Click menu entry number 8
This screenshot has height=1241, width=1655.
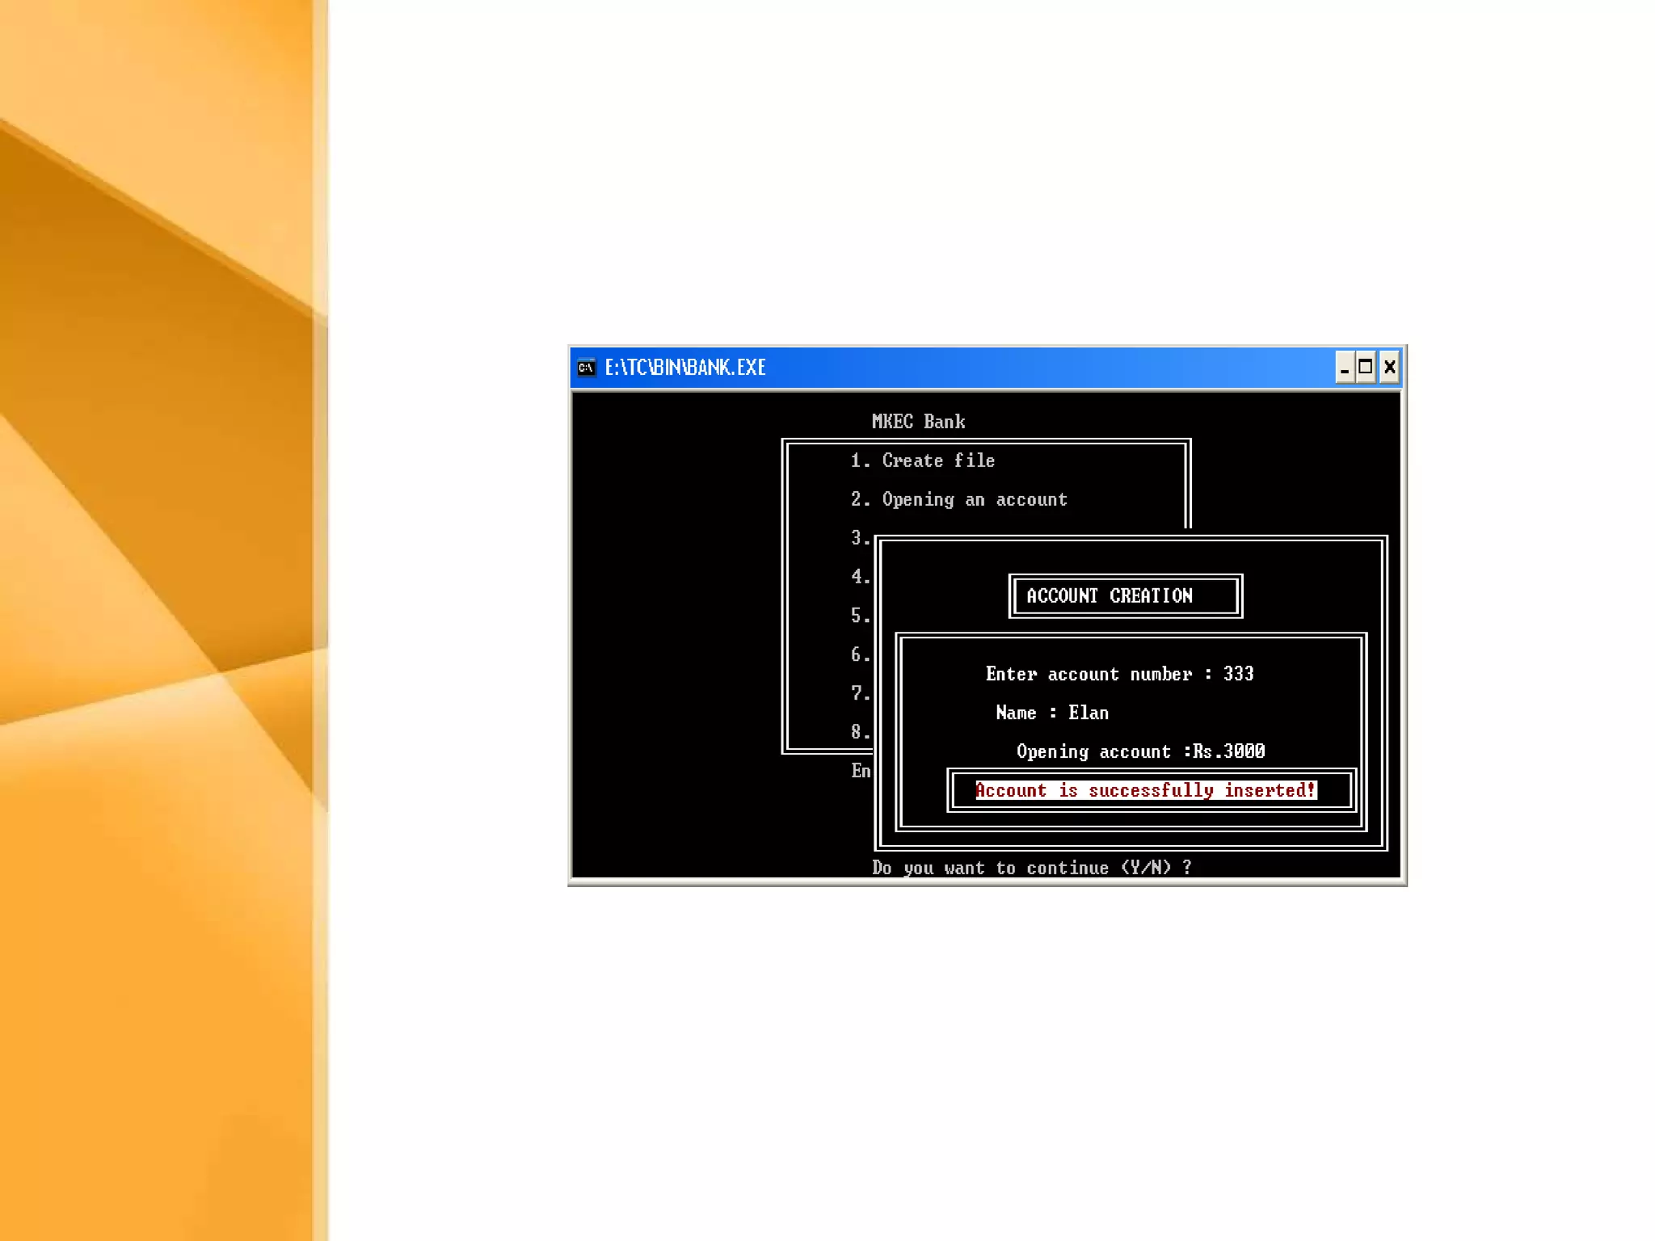coord(860,732)
